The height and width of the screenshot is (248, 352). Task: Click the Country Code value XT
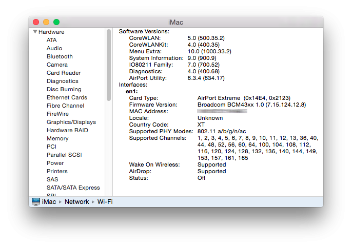[201, 125]
